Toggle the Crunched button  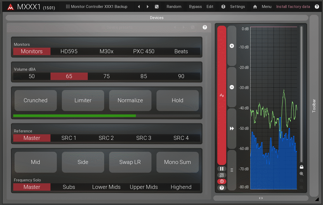(x=36, y=100)
